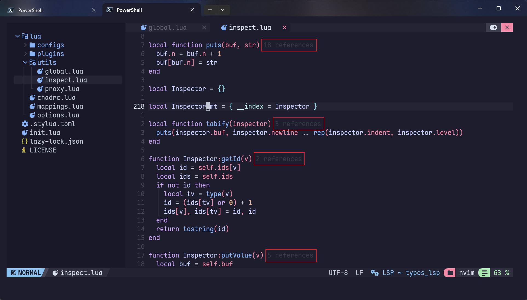The height and width of the screenshot is (300, 527).
Task: Click the PowerShell icon on the active terminal tab
Action: pos(110,10)
